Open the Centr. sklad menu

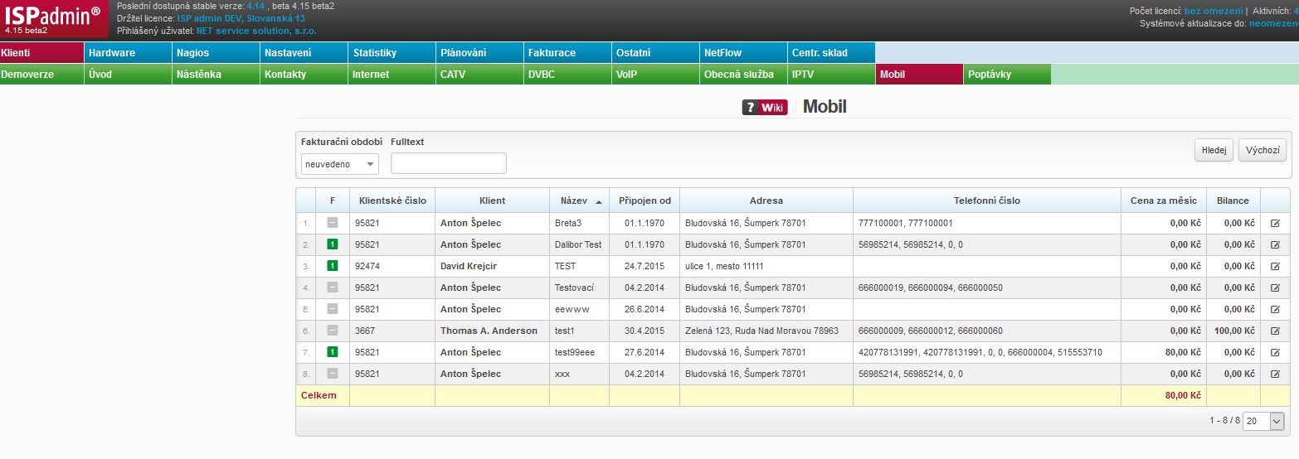click(x=832, y=52)
